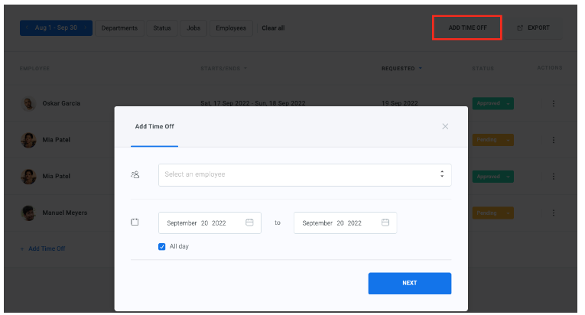Close the Add Time Off dialog
This screenshot has width=585, height=315.
click(445, 126)
